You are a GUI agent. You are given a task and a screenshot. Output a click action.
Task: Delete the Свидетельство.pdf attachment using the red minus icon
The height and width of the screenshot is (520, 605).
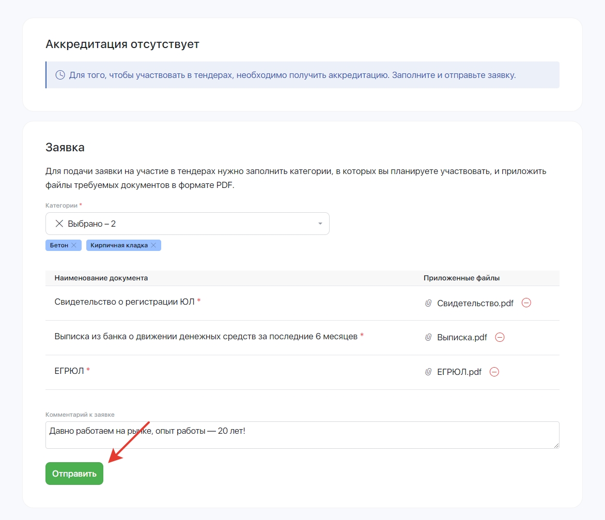526,303
